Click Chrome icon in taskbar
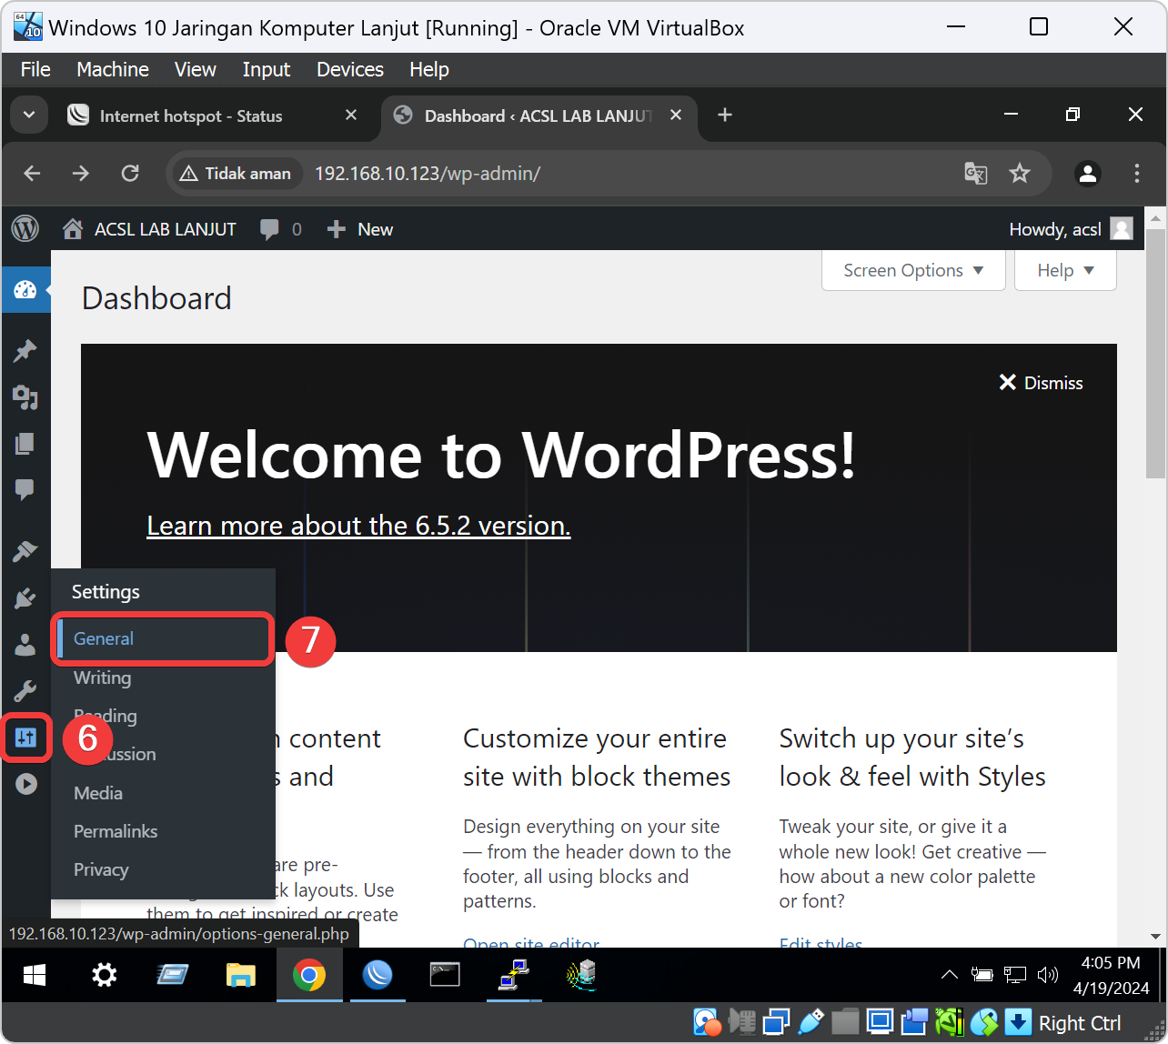Viewport: 1168px width, 1044px height. tap(309, 976)
